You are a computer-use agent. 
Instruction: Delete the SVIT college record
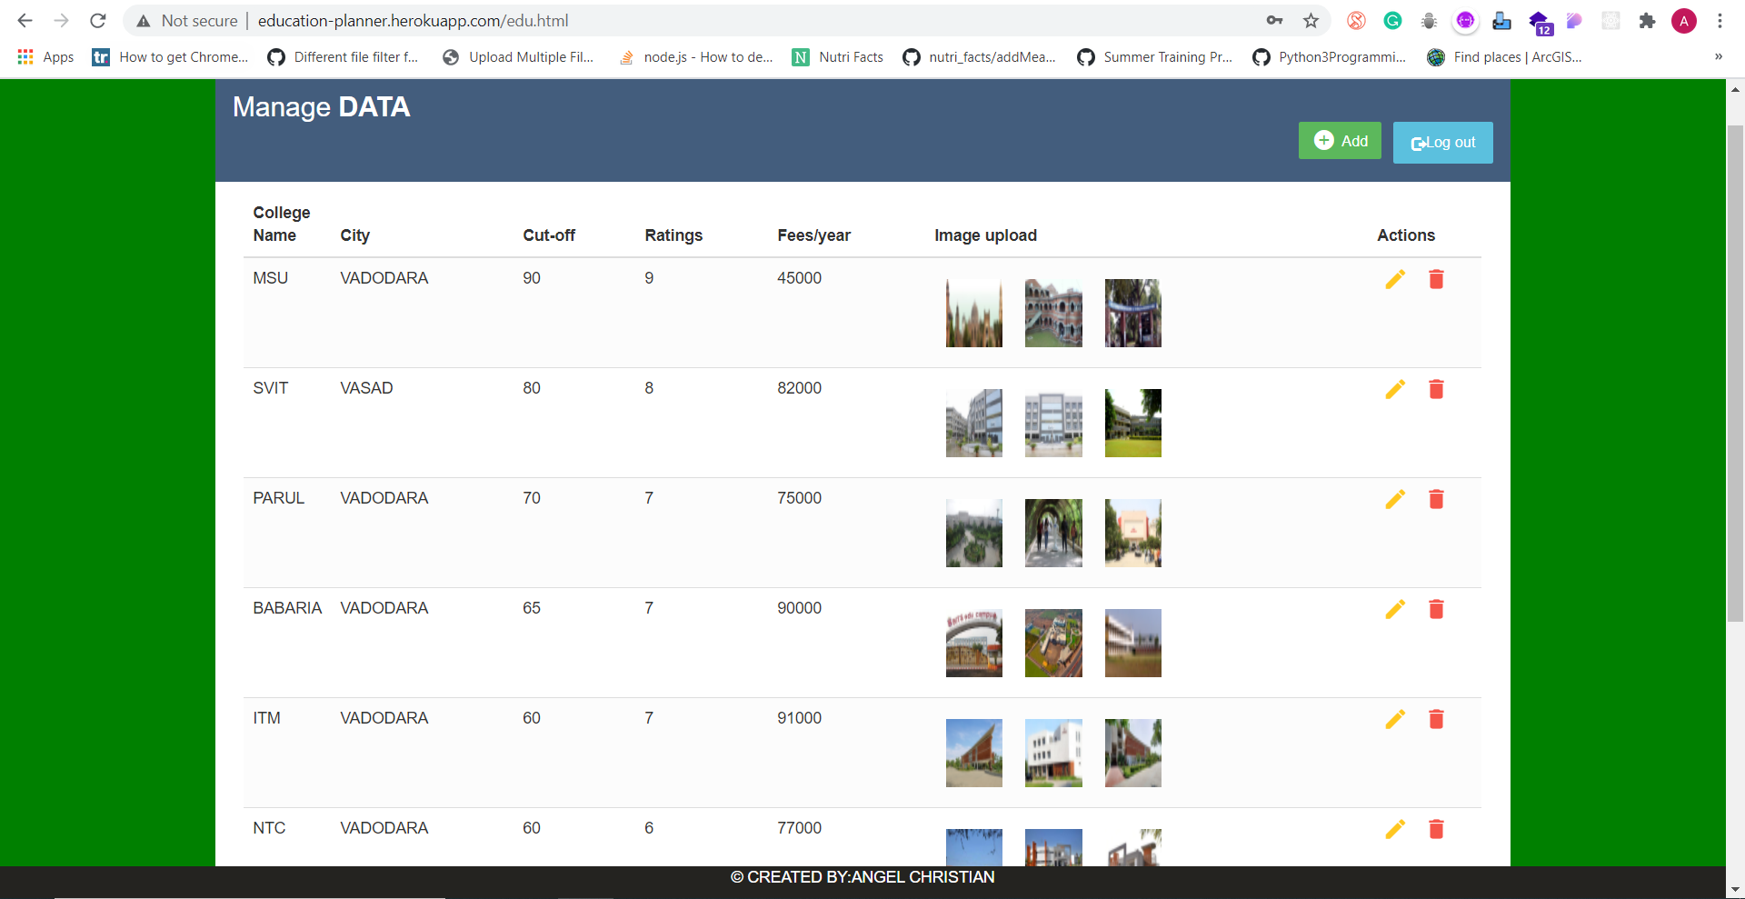(1436, 389)
